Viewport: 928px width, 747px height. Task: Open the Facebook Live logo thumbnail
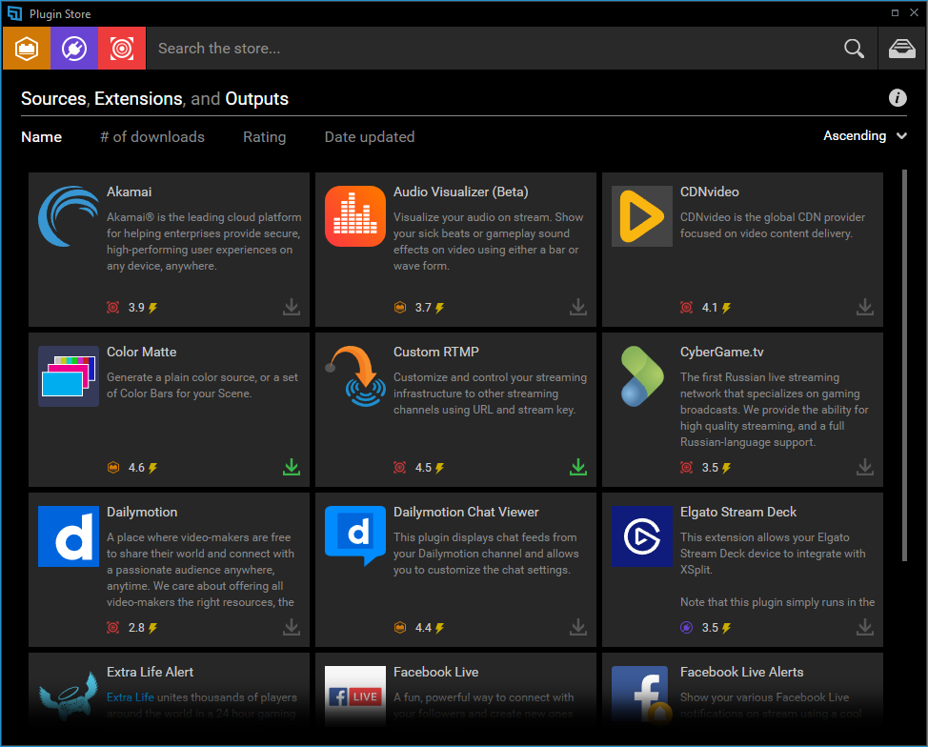tap(355, 696)
